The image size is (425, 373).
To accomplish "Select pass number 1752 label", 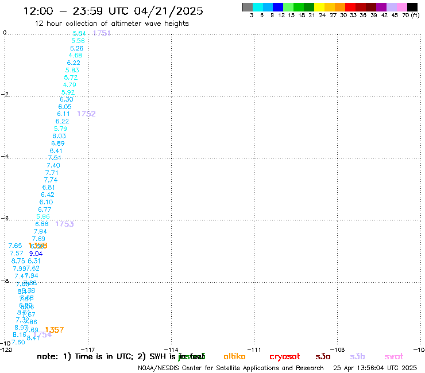I will point(87,114).
